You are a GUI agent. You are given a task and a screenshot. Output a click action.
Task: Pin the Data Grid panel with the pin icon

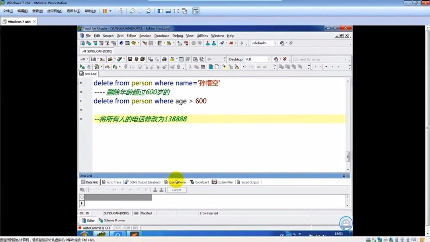point(344,176)
